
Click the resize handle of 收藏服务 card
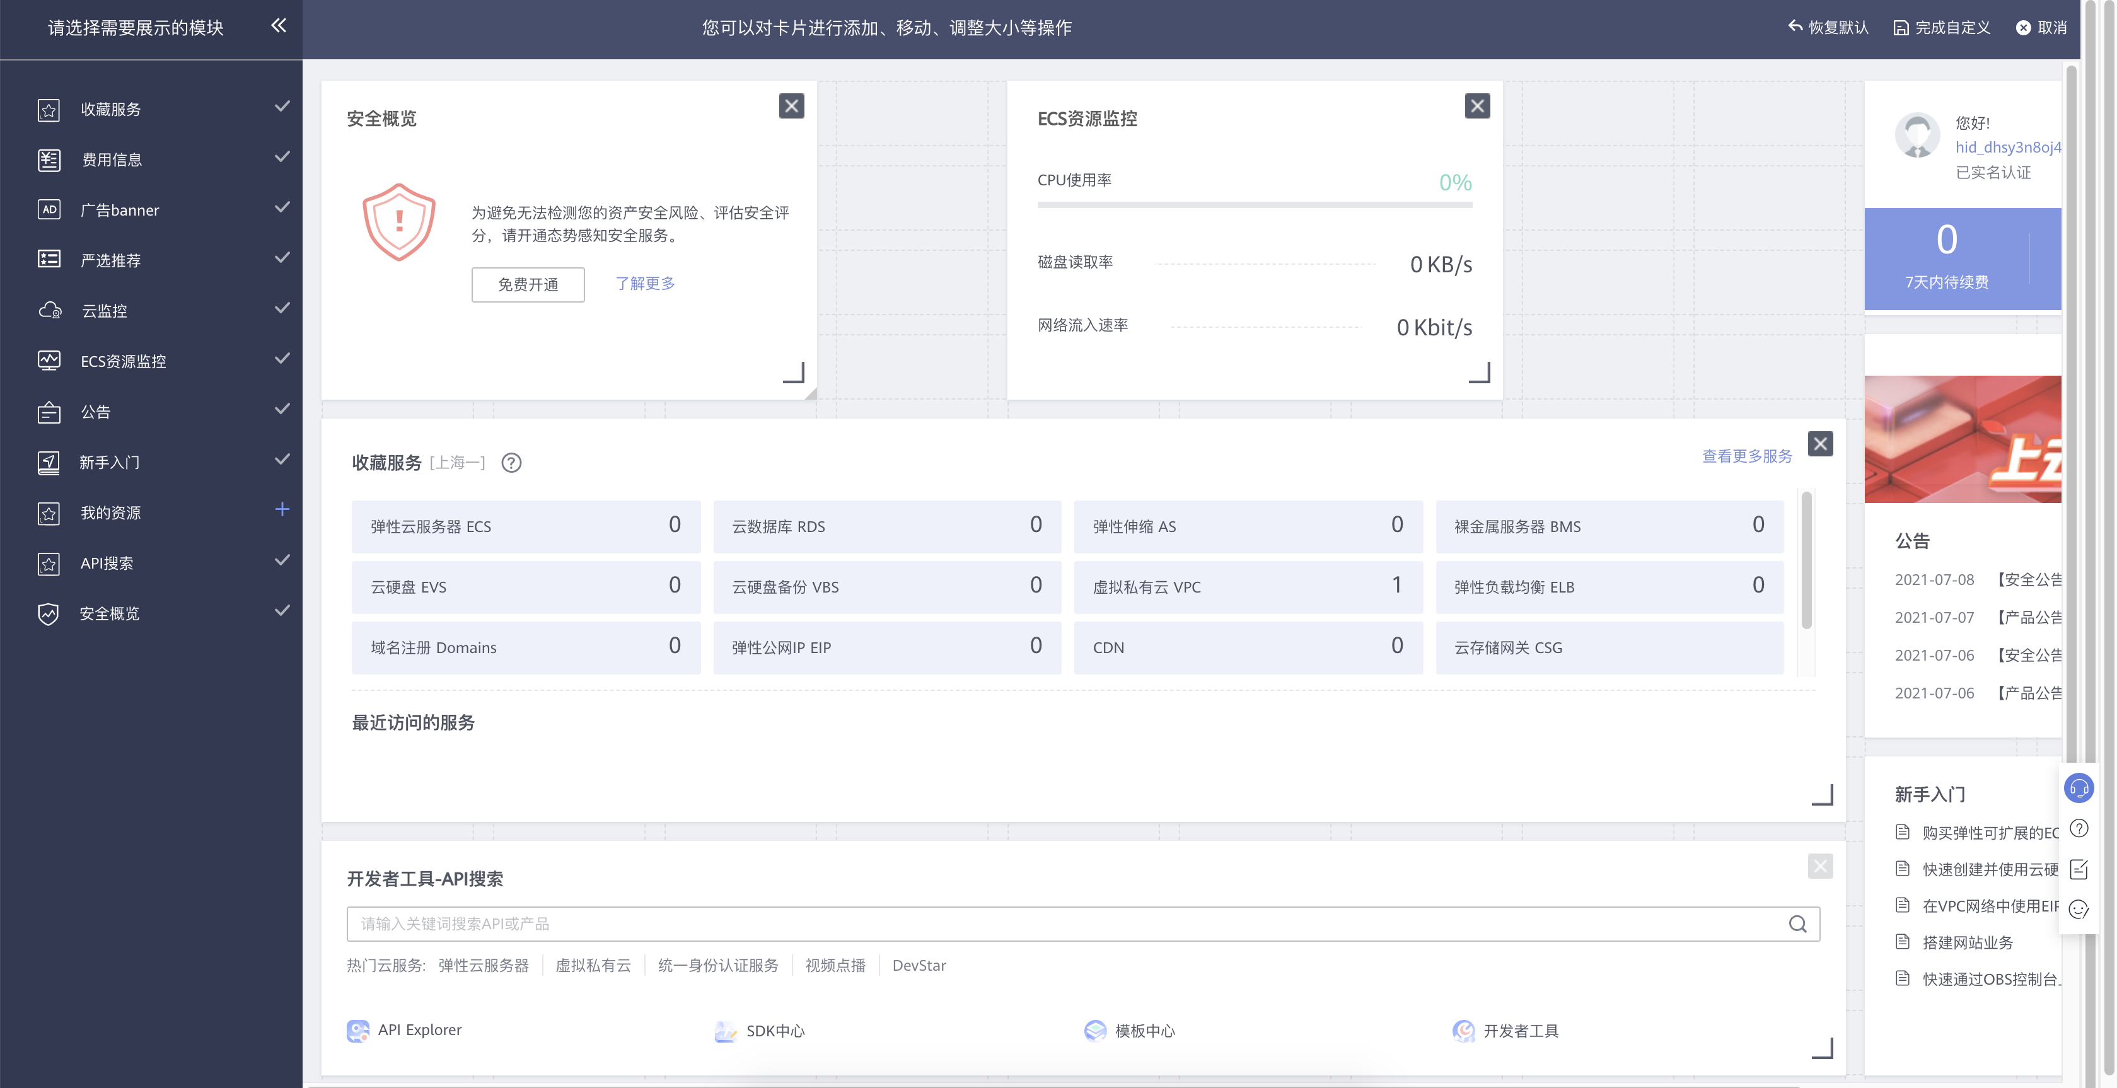(x=1822, y=796)
